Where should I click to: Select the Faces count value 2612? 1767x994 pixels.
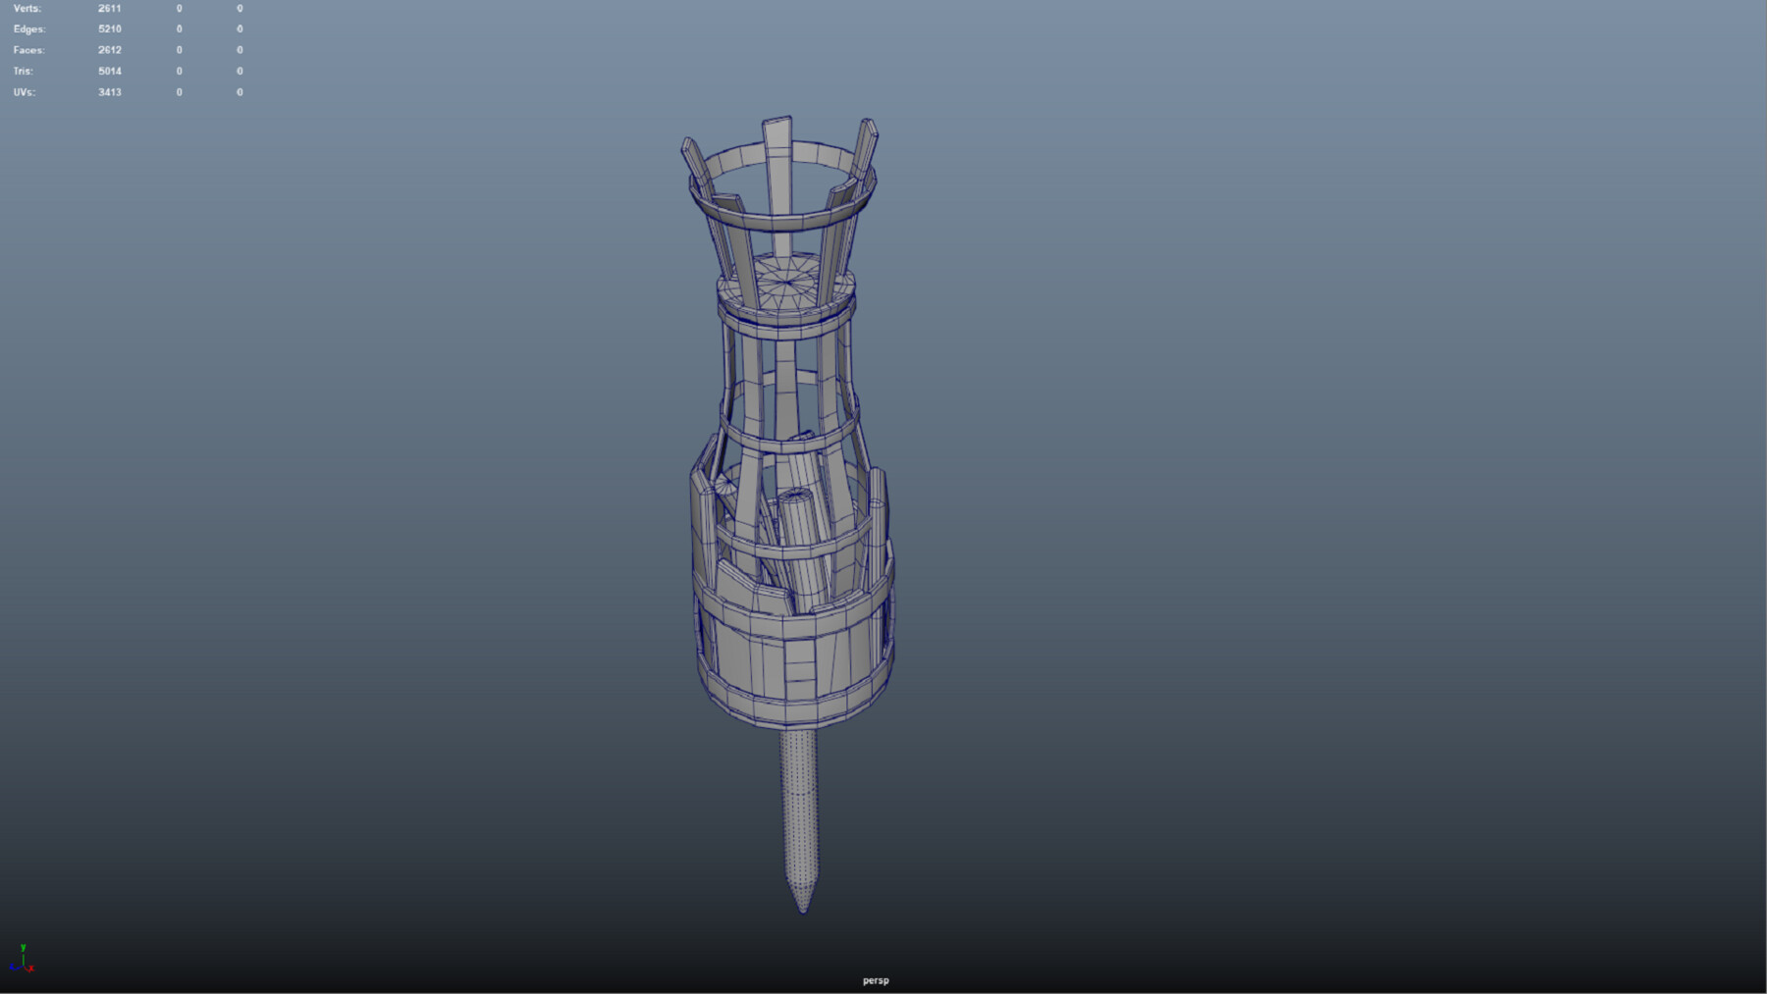coord(110,49)
